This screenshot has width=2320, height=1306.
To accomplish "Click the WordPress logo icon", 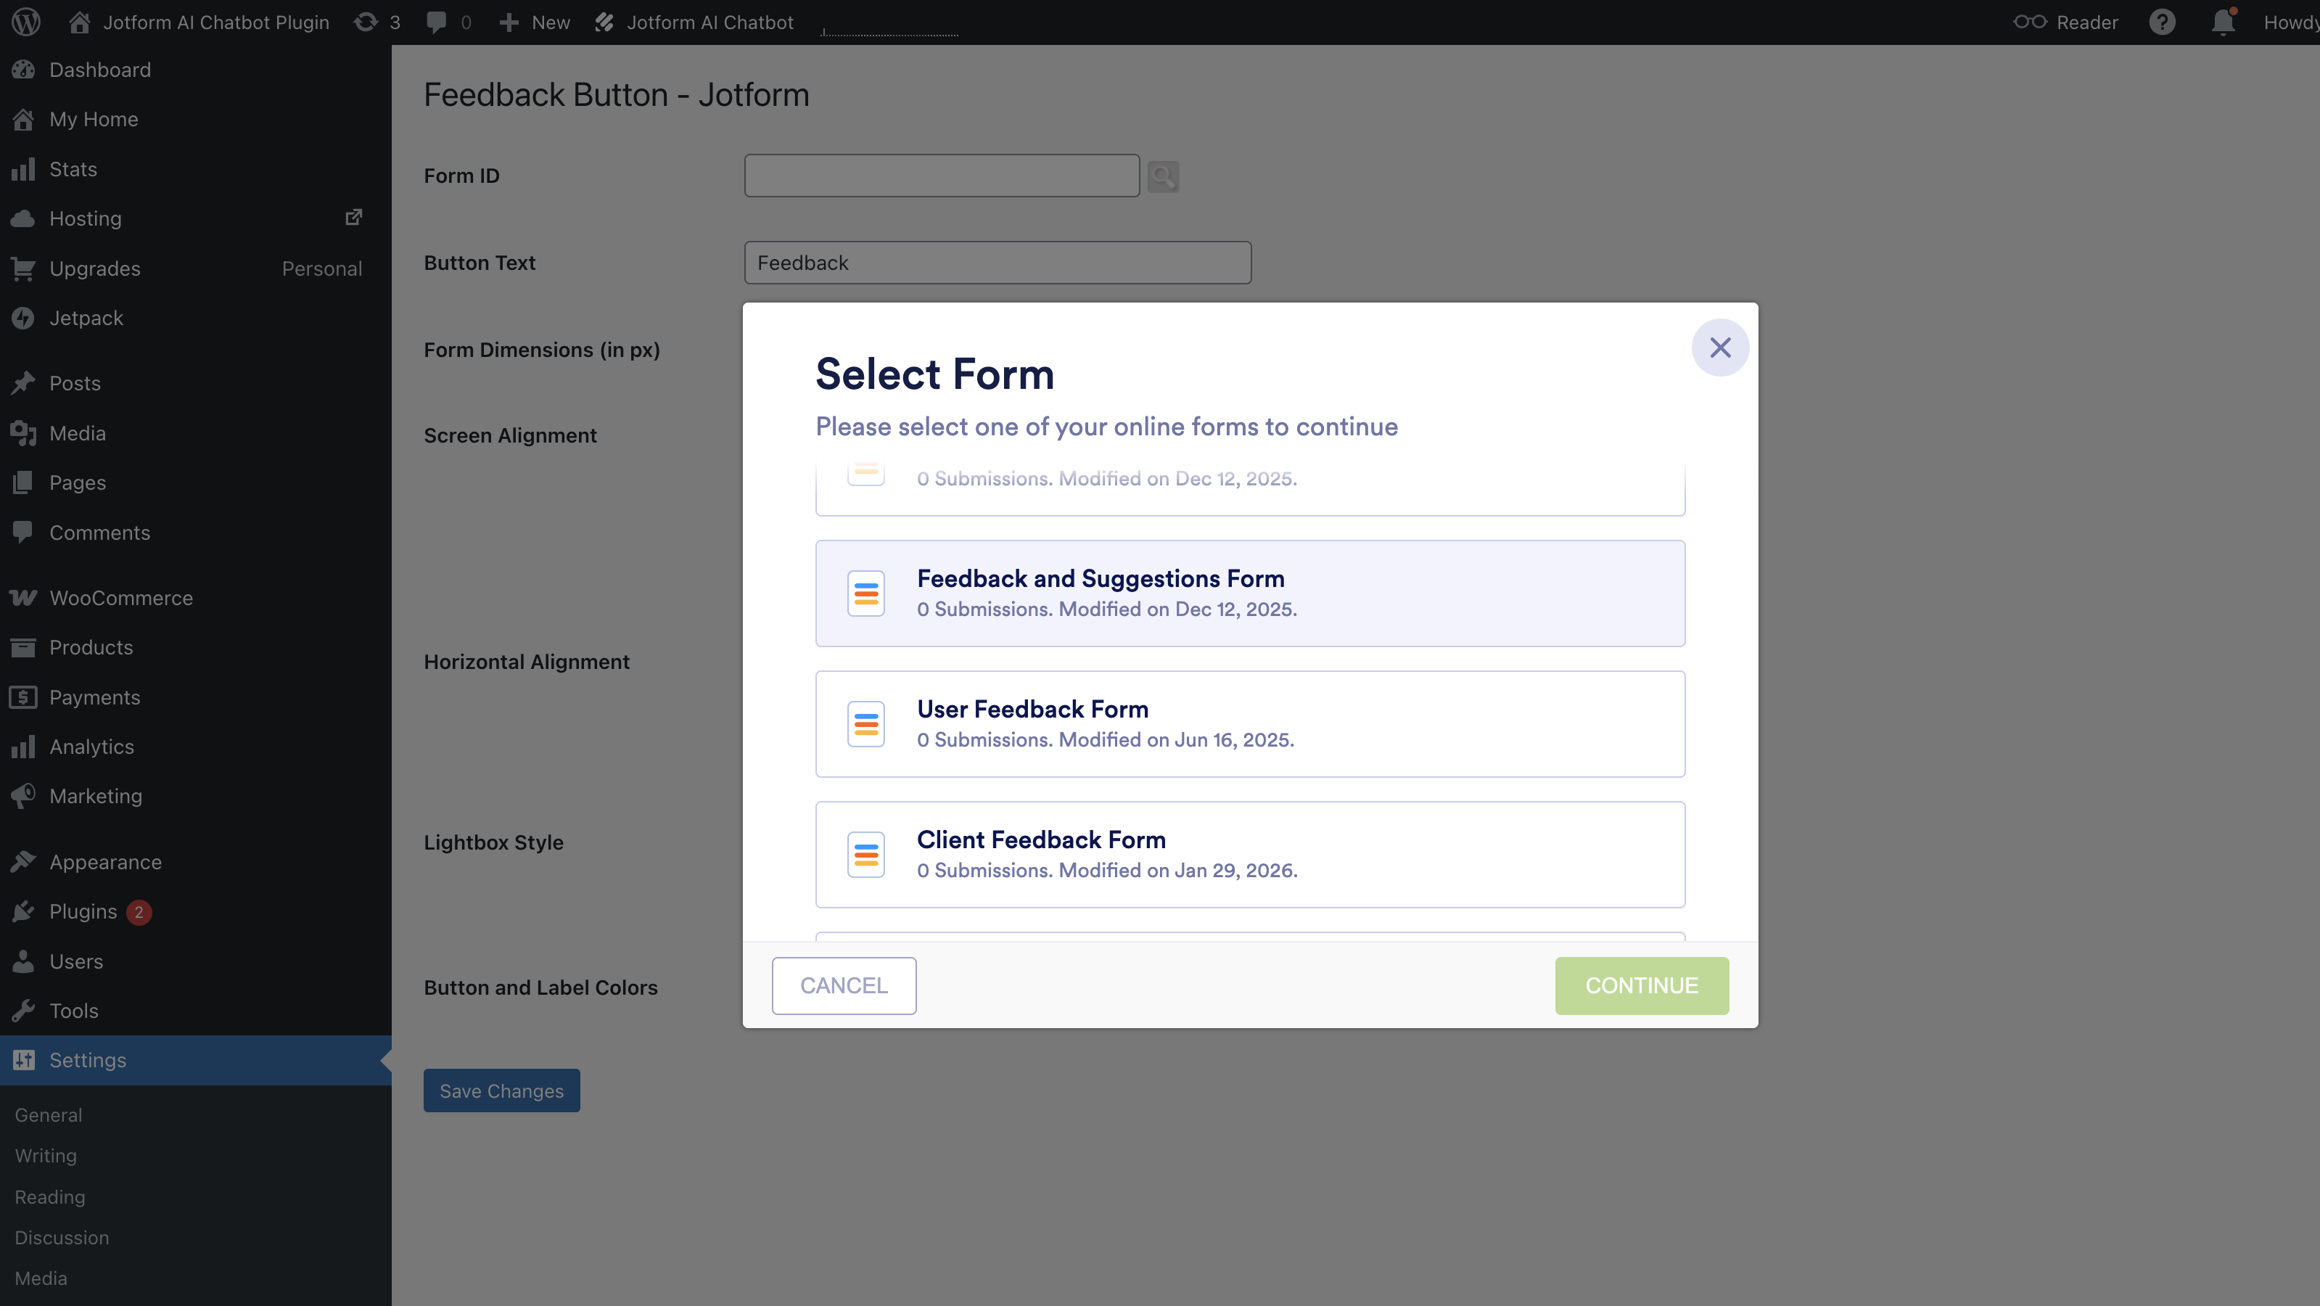I will tap(26, 22).
